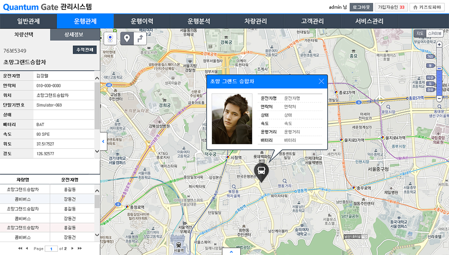Click the blue filled zoom slider track
The image size is (449, 255).
click(439, 83)
